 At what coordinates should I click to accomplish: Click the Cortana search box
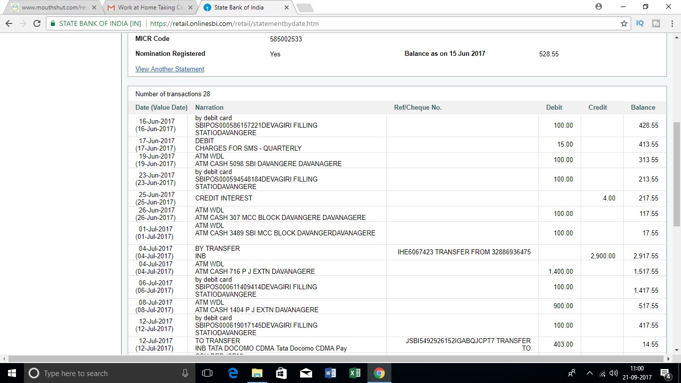point(110,373)
